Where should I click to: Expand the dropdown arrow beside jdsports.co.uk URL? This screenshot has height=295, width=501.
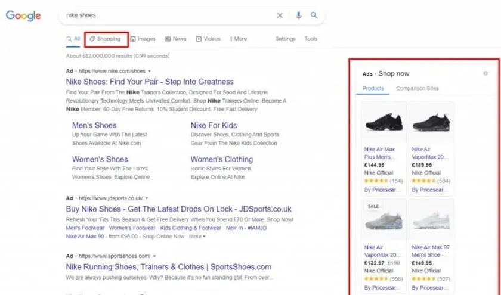(x=147, y=198)
